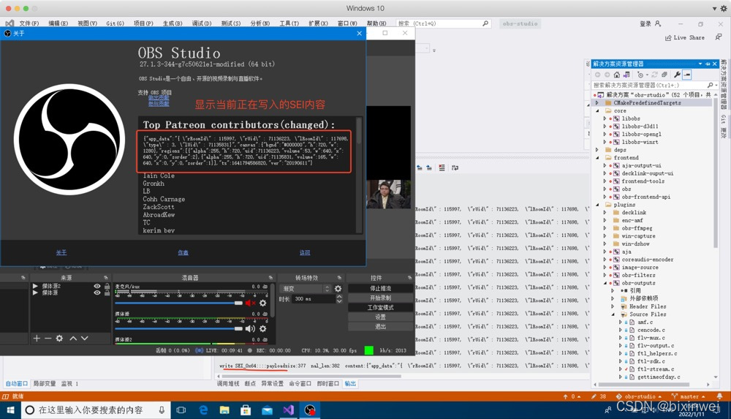Image resolution: width=731 pixels, height=419 pixels.
Task: Collapse the core folder in Solution Explorer
Action: tap(597, 110)
